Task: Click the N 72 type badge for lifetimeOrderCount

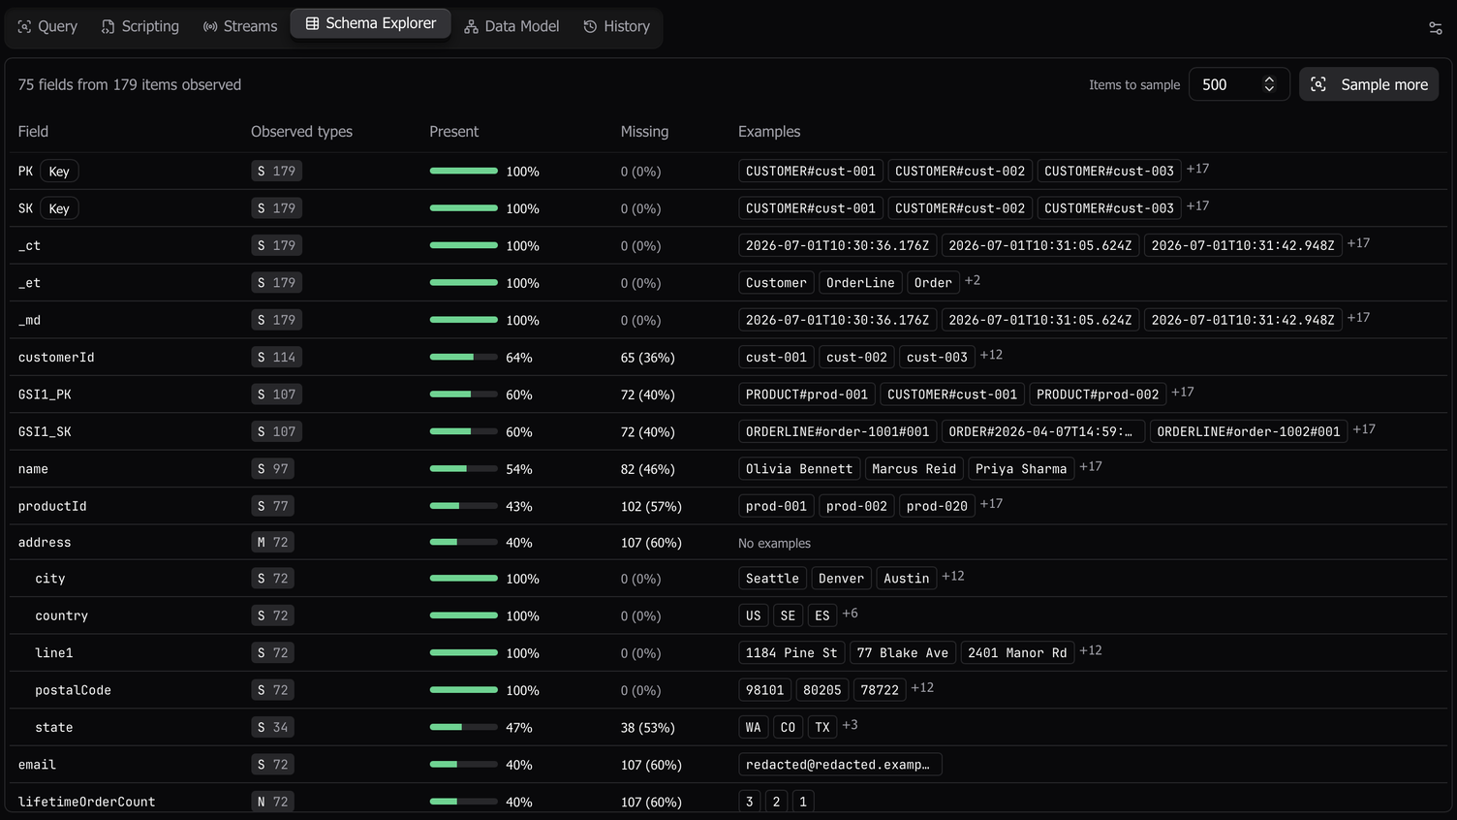Action: click(x=273, y=802)
